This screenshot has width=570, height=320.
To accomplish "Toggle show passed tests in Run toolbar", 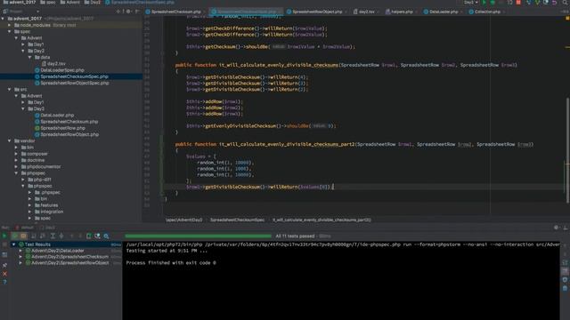I will pyautogui.click(x=15, y=236).
